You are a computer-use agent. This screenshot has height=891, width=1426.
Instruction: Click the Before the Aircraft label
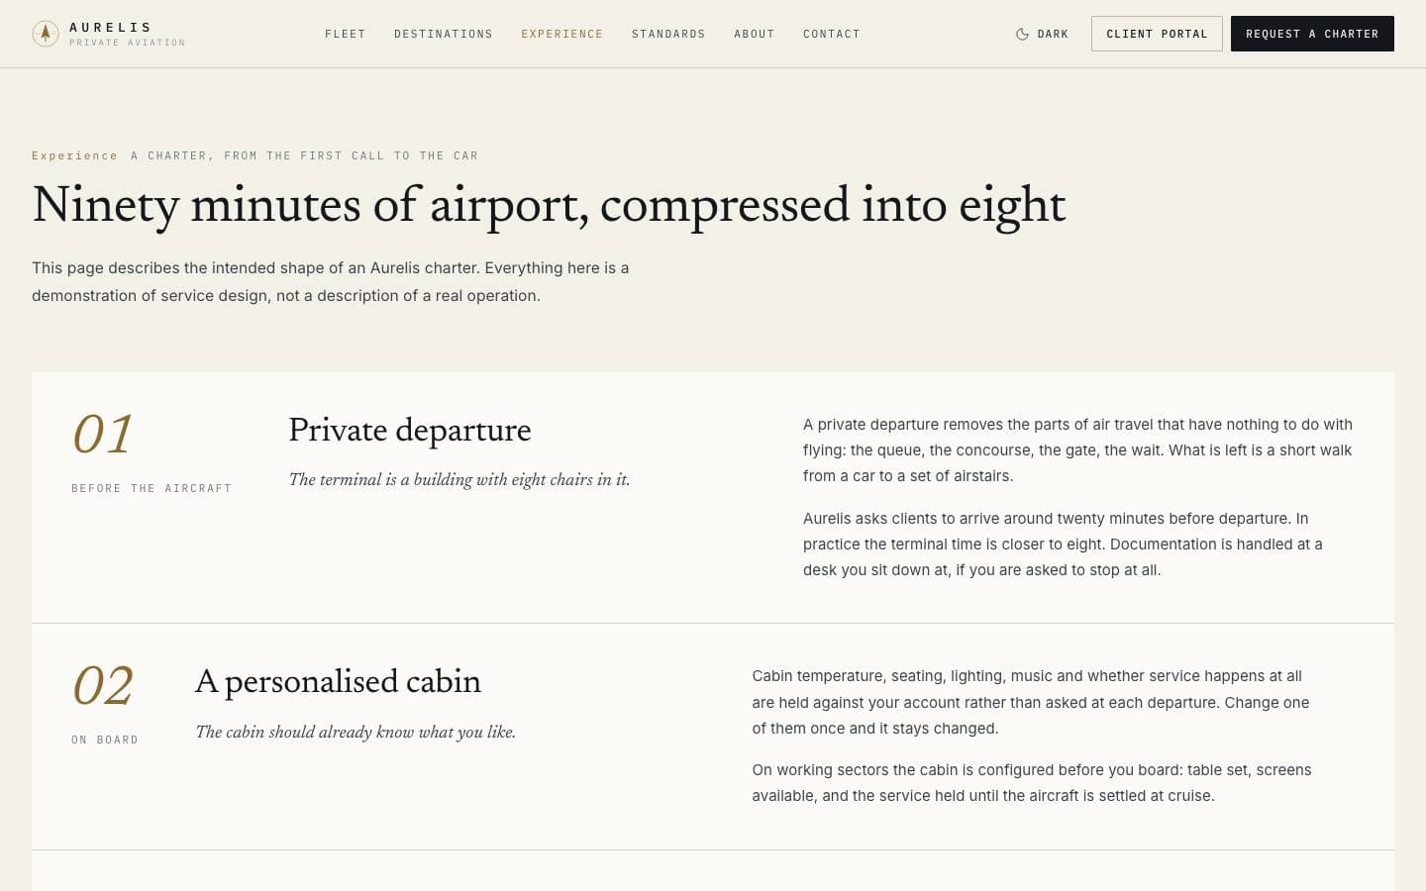152,488
